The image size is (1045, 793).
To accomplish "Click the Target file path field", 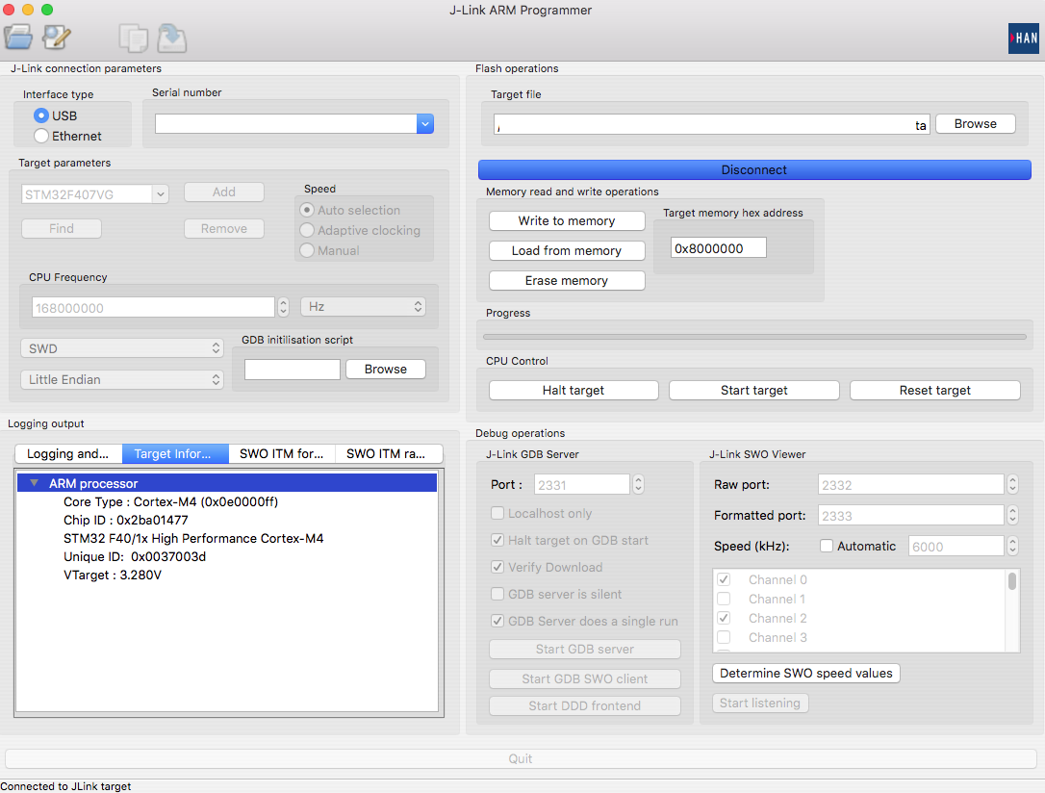I will [x=711, y=124].
